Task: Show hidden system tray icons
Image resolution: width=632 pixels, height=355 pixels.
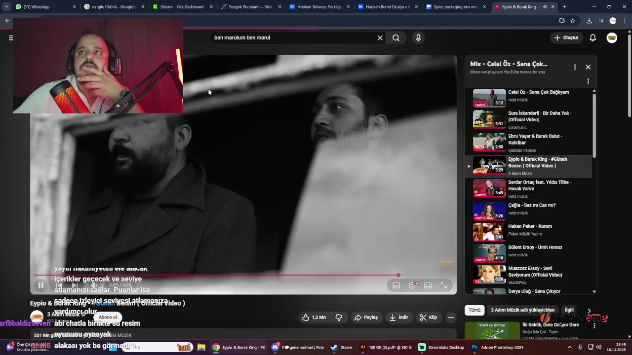Action: pyautogui.click(x=570, y=347)
